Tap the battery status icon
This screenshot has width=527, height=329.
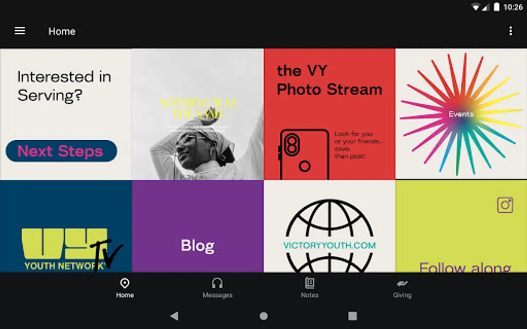coord(497,7)
